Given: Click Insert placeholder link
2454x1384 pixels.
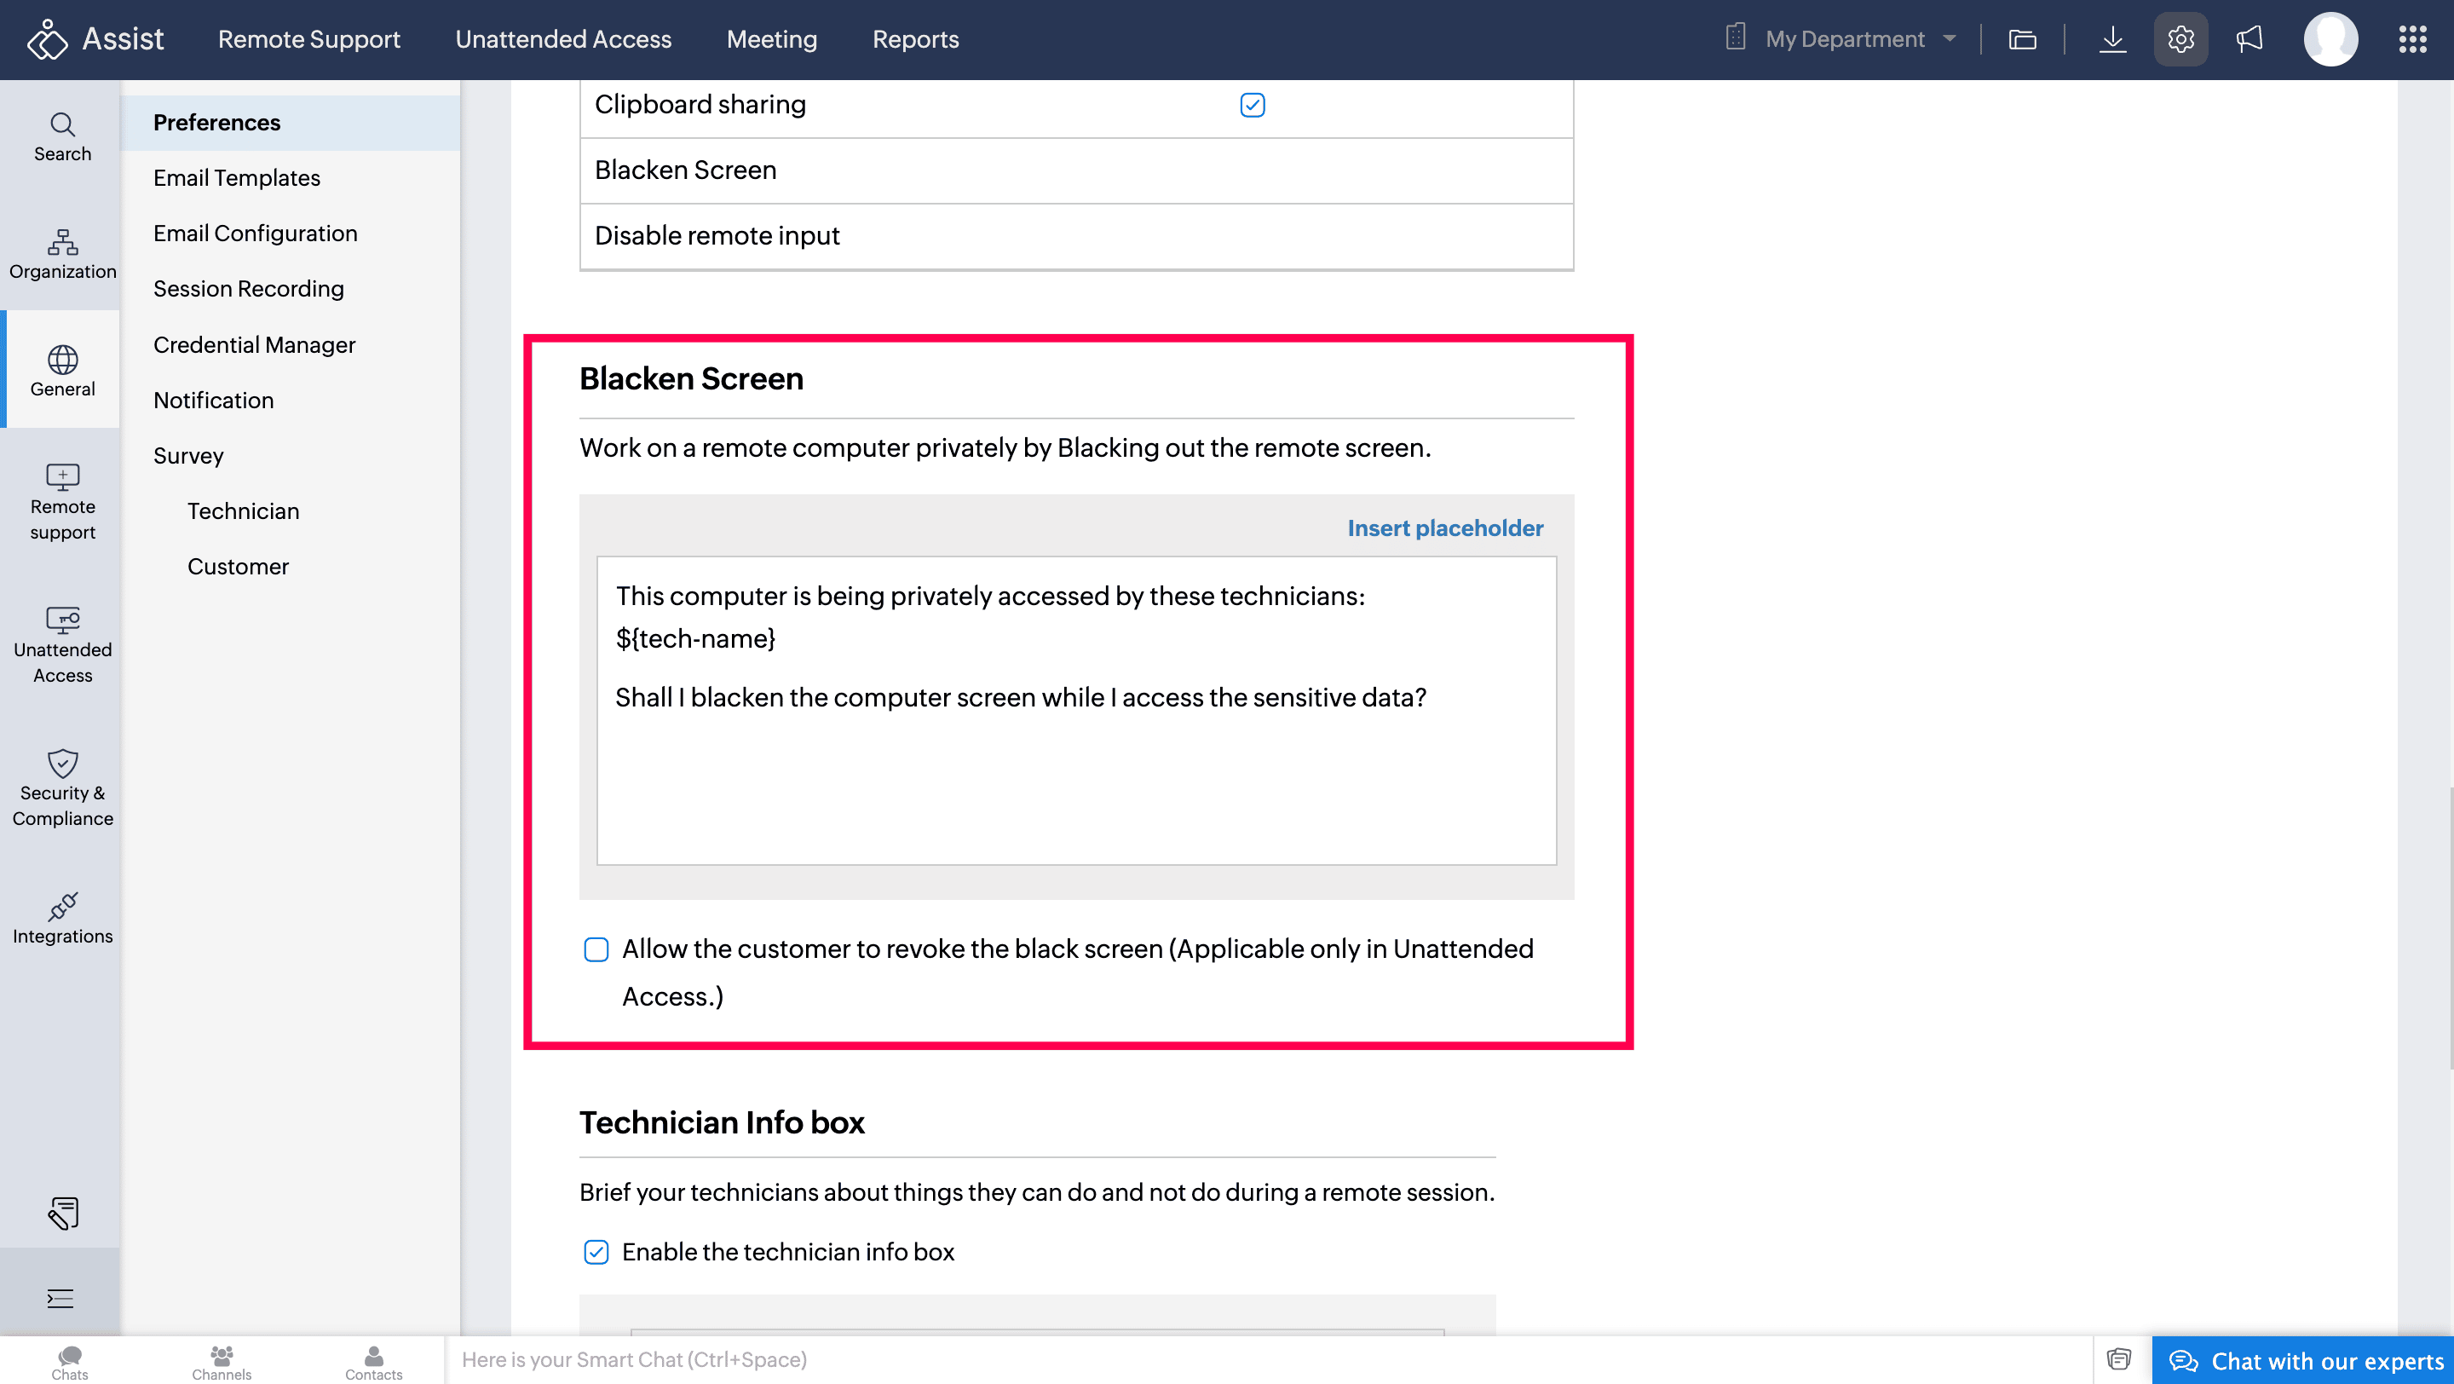Looking at the screenshot, I should point(1444,528).
